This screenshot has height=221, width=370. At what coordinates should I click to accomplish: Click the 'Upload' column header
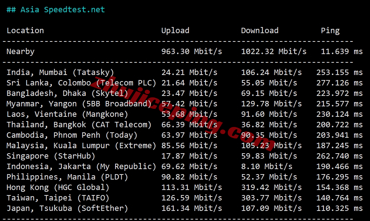(x=175, y=31)
